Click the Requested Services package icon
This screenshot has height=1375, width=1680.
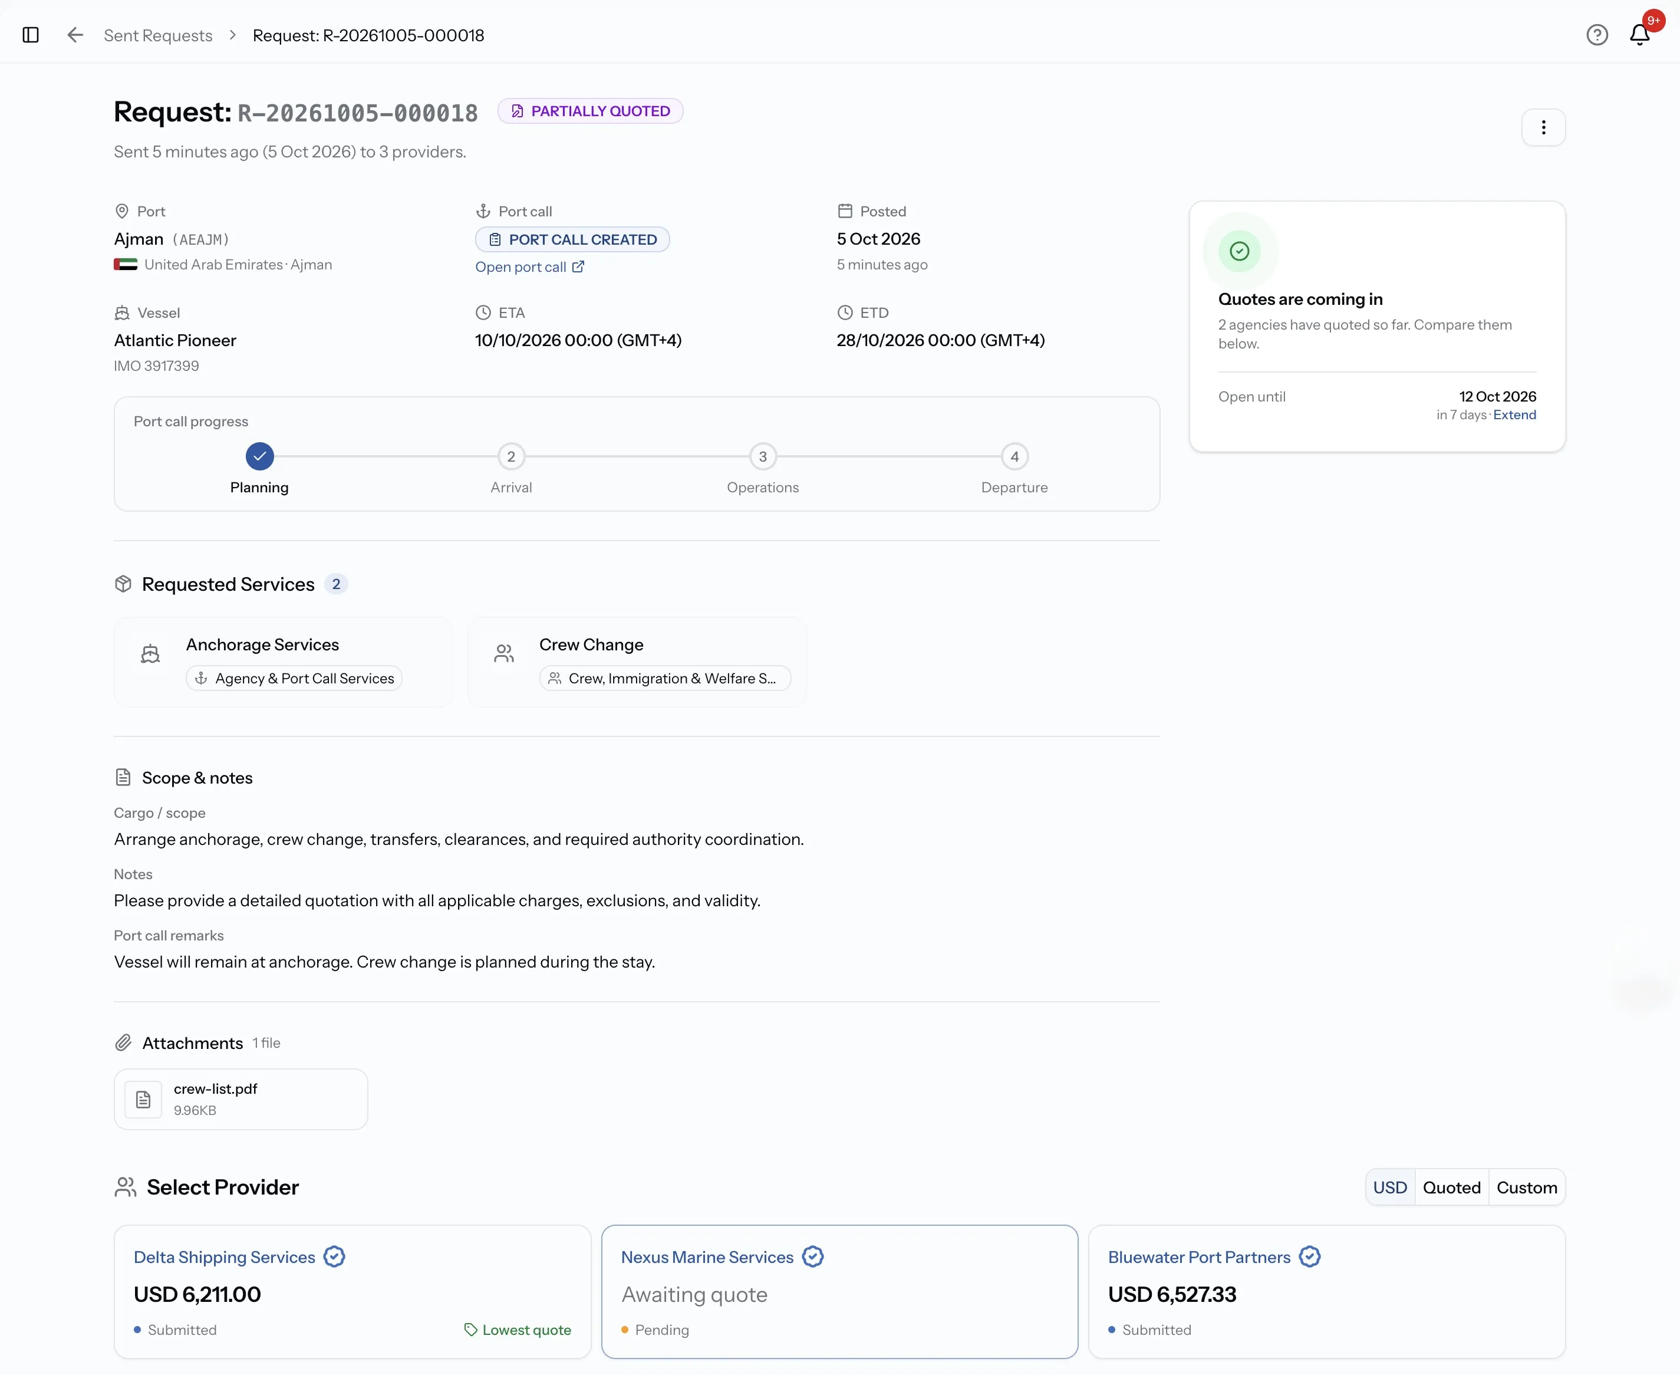coord(123,584)
